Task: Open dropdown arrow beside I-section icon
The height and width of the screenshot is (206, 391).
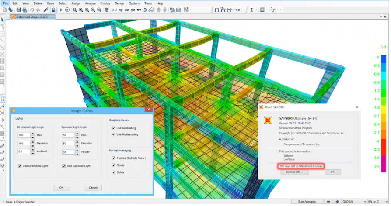Action: 256,10
